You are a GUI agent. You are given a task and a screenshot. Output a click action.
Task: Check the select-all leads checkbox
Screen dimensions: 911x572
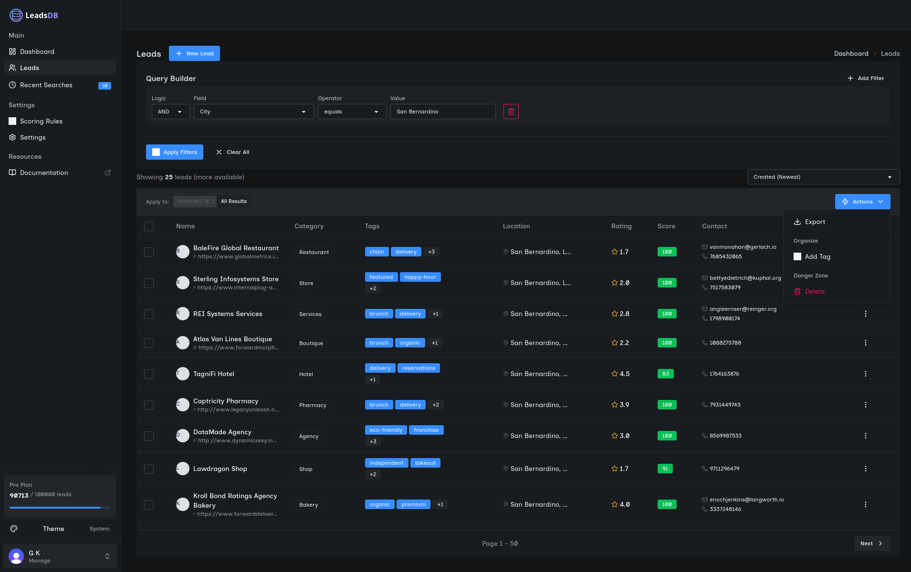coord(148,226)
